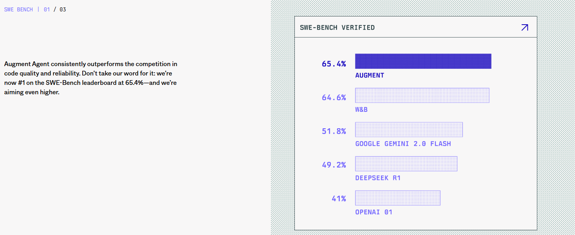Click the DEEPSEEK R1 label
Viewport: 575px width, 235px height.
[378, 178]
